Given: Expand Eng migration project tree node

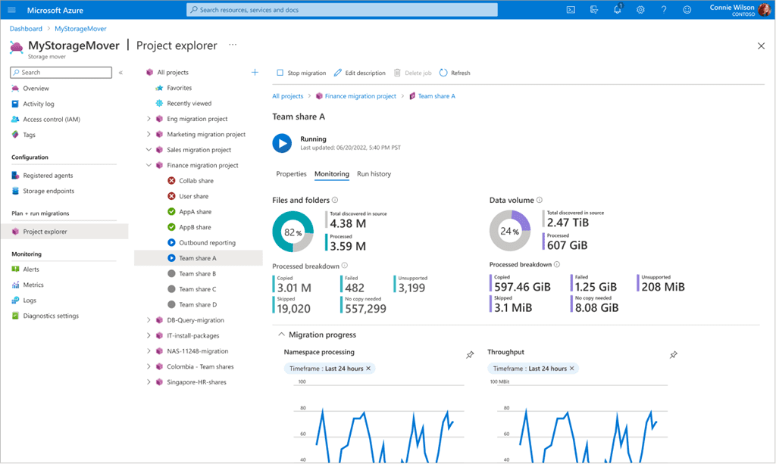Looking at the screenshot, I should 149,119.
